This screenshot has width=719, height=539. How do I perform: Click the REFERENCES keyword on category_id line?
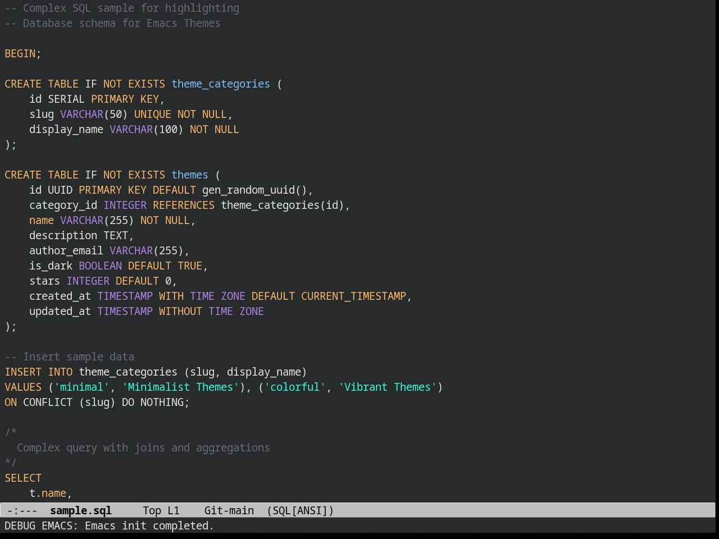pyautogui.click(x=184, y=205)
